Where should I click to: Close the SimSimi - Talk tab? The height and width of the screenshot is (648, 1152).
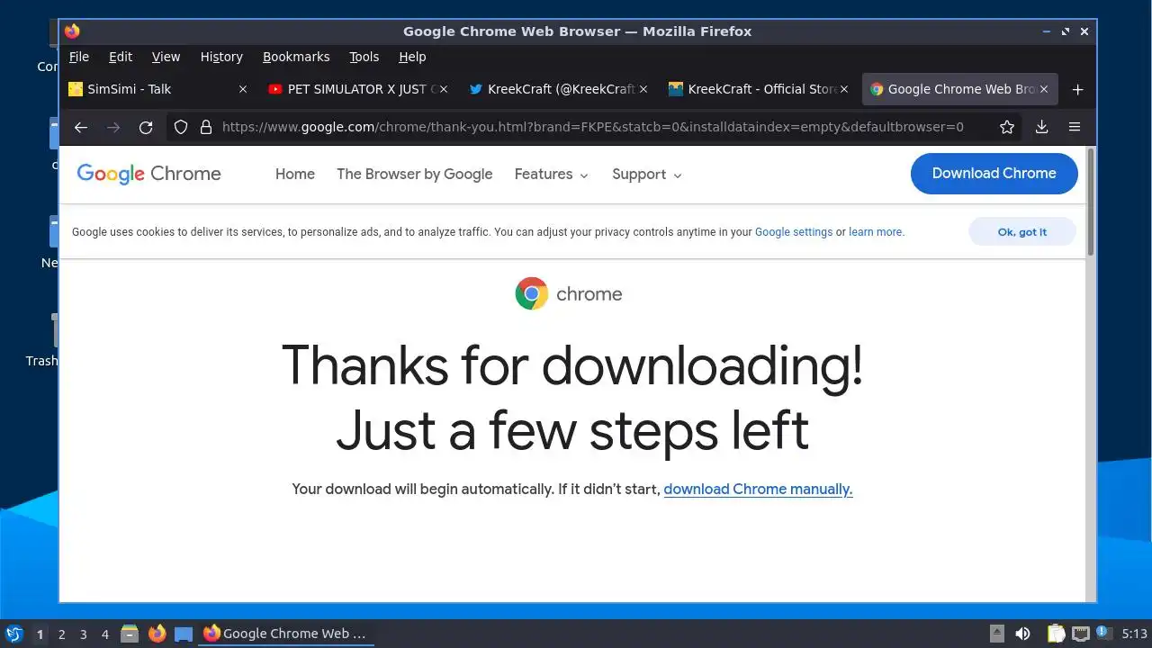coord(243,89)
